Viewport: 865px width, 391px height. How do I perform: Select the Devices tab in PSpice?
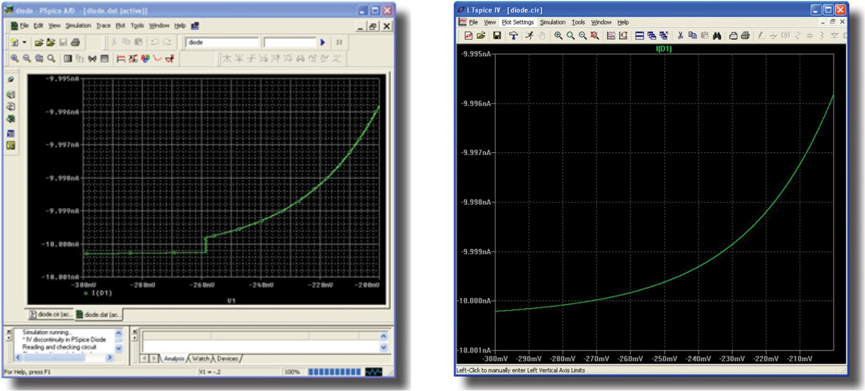pos(226,358)
